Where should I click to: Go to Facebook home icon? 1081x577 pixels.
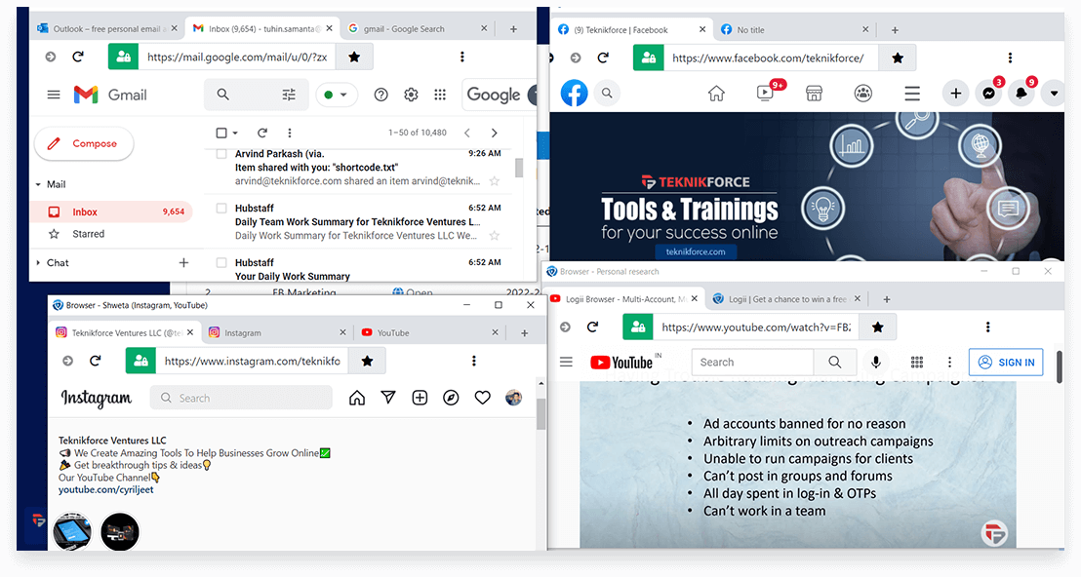716,93
